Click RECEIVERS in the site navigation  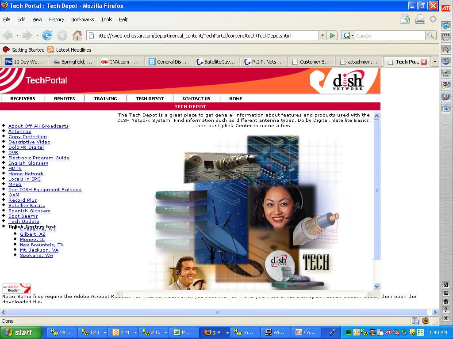coord(23,98)
